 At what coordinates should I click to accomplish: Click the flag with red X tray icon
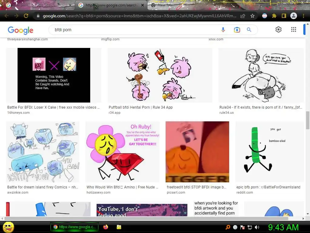click(242, 227)
